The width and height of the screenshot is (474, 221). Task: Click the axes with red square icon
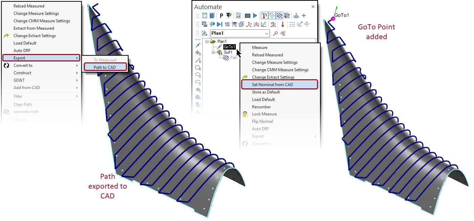256,24
